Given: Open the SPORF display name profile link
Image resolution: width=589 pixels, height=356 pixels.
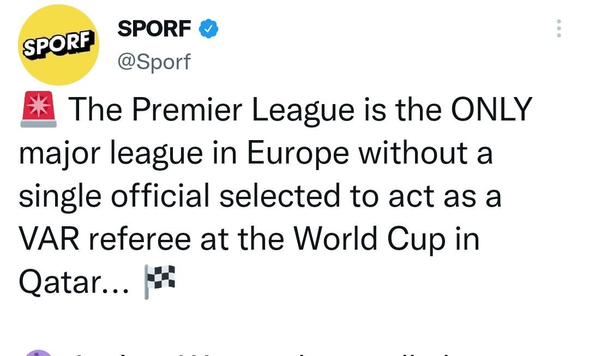Looking at the screenshot, I should tap(154, 29).
